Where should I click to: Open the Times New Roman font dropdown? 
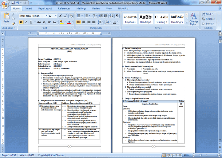pyautogui.click(x=46, y=16)
